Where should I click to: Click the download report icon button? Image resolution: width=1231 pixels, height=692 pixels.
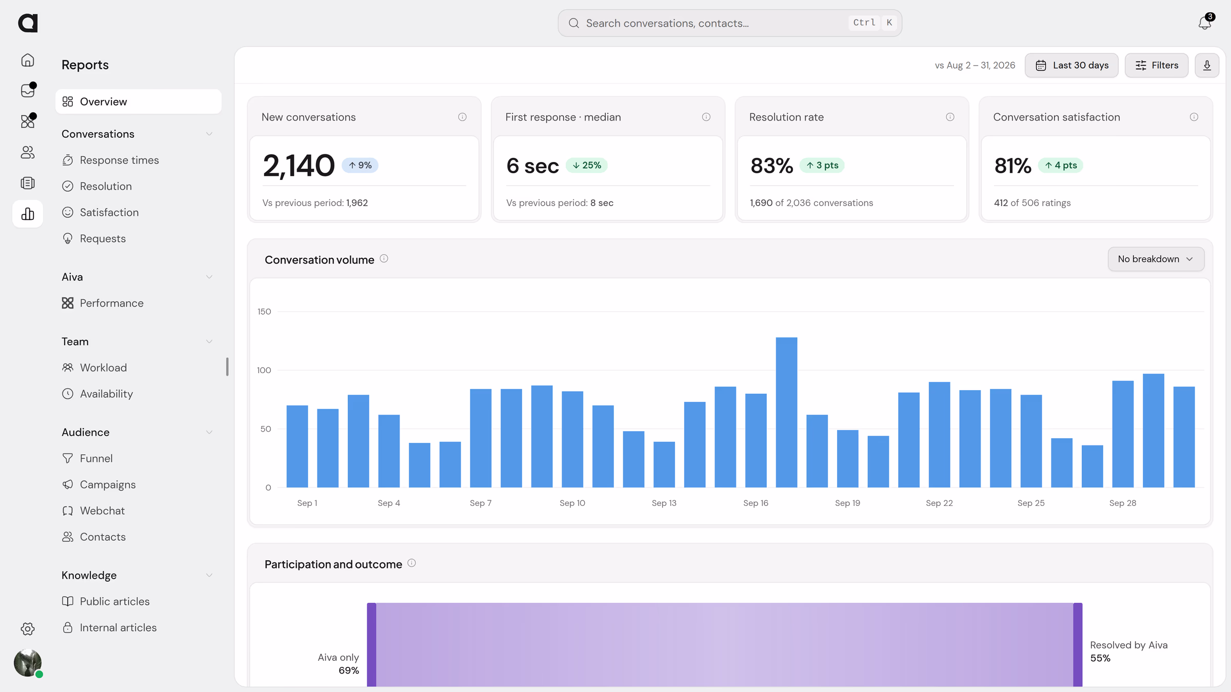pos(1207,65)
